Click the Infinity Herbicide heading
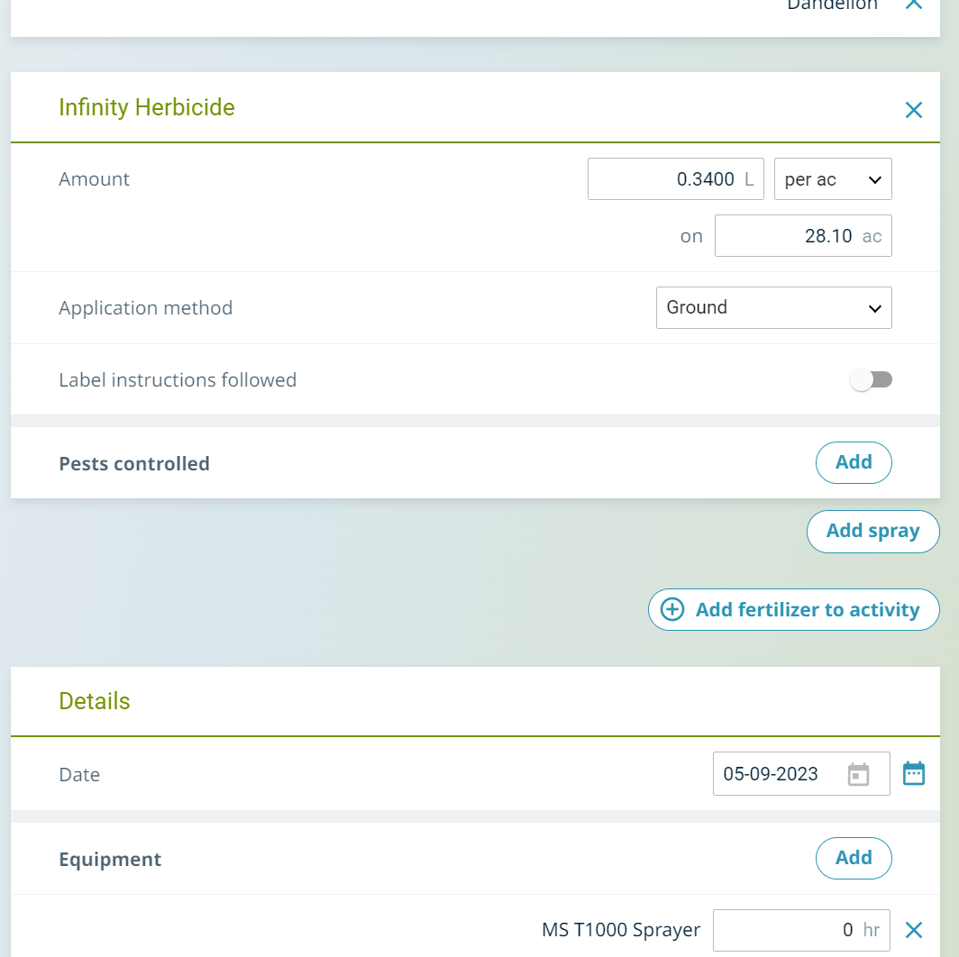The width and height of the screenshot is (959, 957). [146, 107]
